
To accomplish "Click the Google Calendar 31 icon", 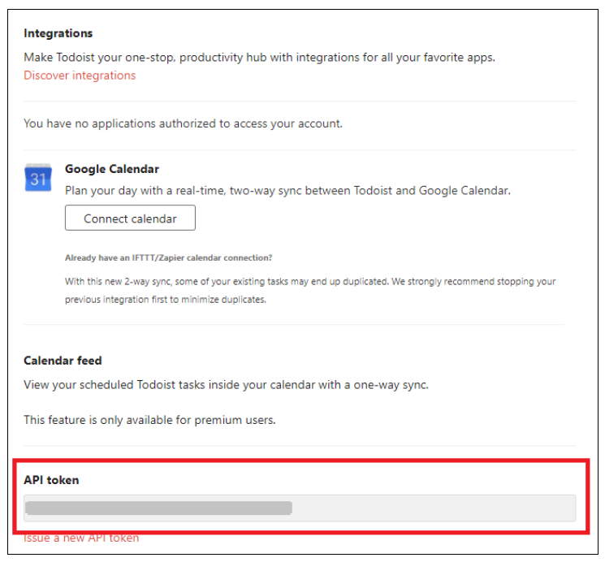I will [x=38, y=178].
